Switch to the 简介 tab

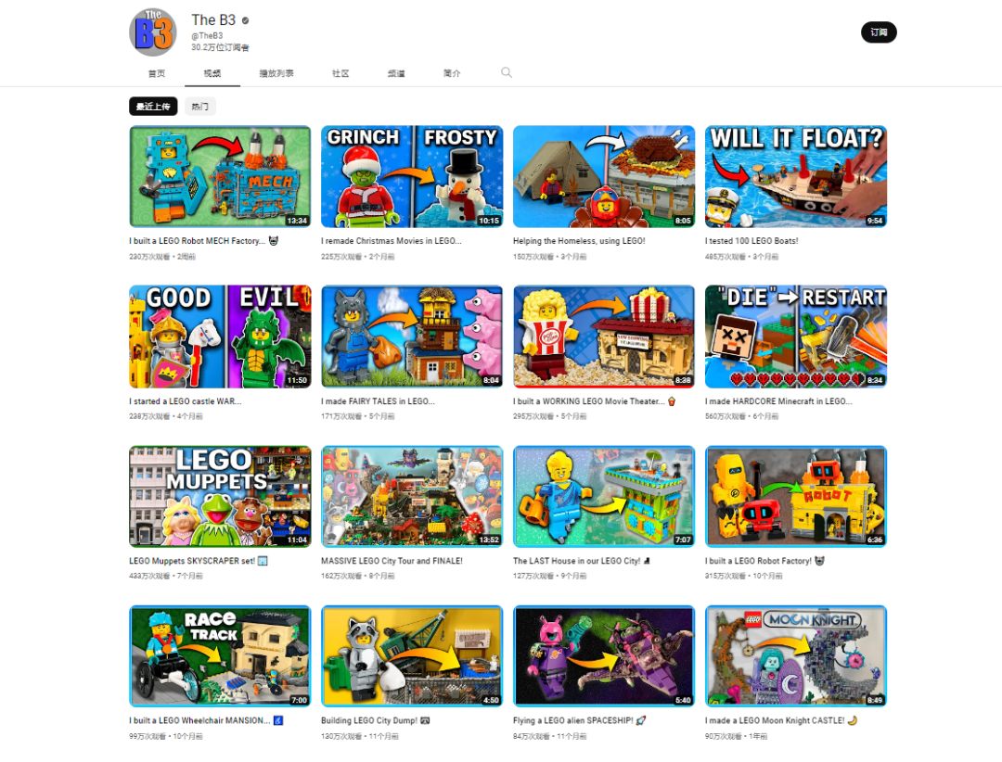pos(452,73)
